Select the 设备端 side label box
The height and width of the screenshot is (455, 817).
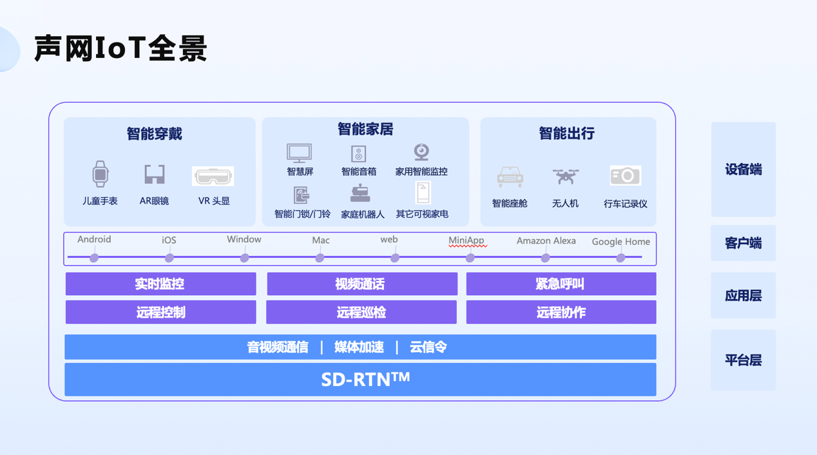point(743,169)
